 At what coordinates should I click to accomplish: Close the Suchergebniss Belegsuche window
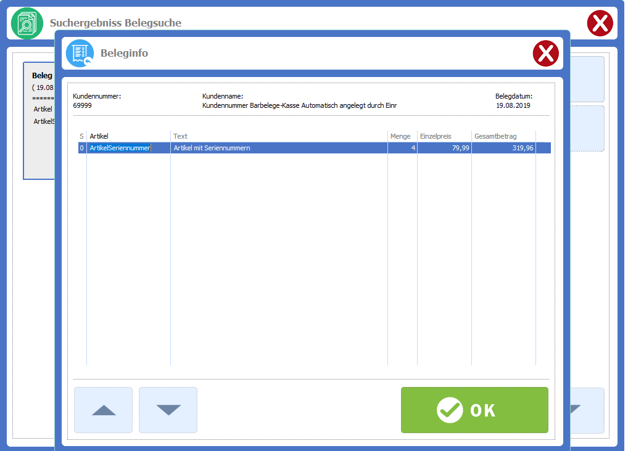click(599, 23)
